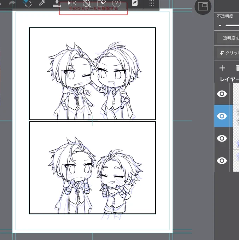
Task: Toggle the 透明度を保護 button
Action: 228,38
